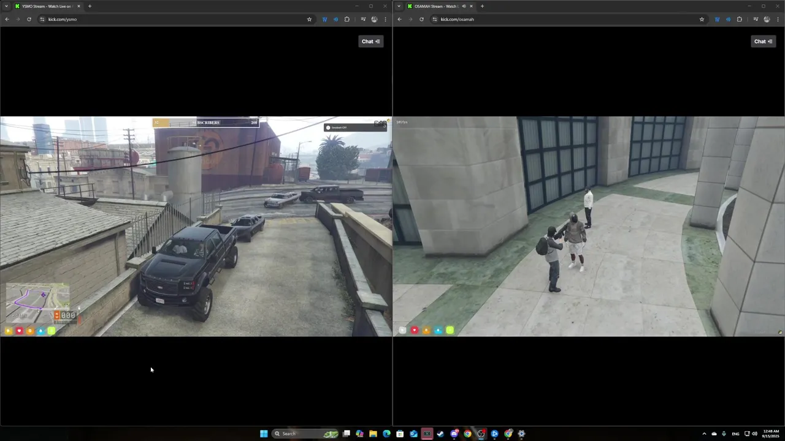Close the OSAMAH Stream tab
This screenshot has height=441, width=785.
pyautogui.click(x=471, y=6)
